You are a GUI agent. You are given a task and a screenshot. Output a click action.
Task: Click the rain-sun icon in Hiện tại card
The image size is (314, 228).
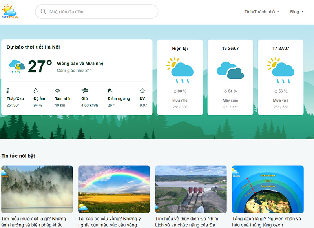[180, 70]
